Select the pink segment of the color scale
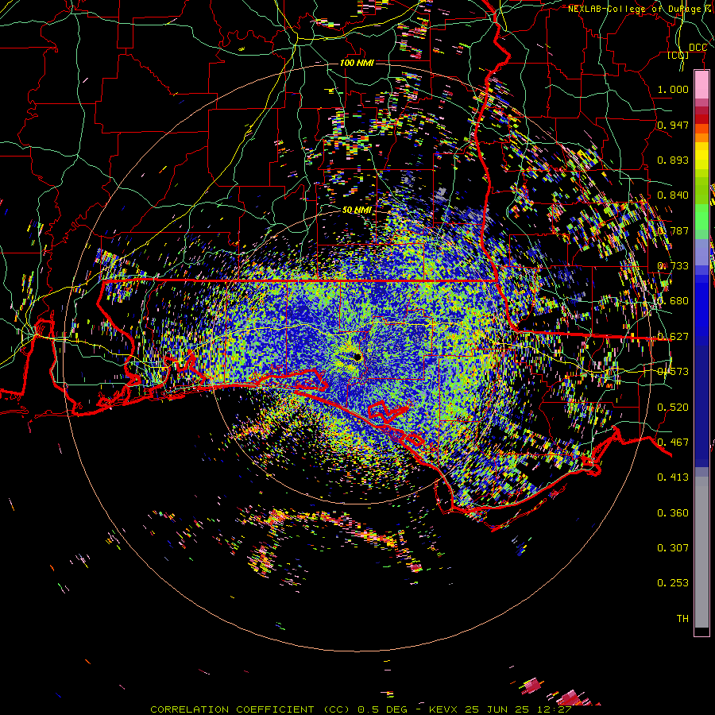The image size is (715, 715). (x=701, y=85)
